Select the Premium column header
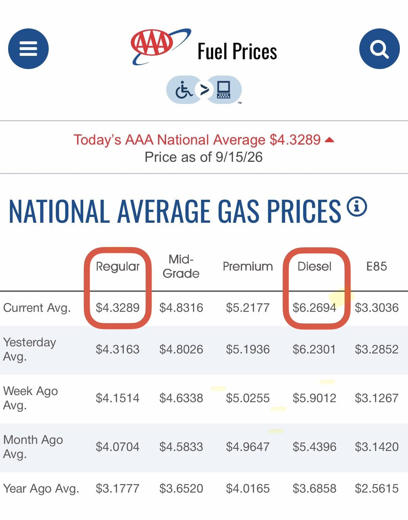Image resolution: width=408 pixels, height=520 pixels. (x=248, y=266)
